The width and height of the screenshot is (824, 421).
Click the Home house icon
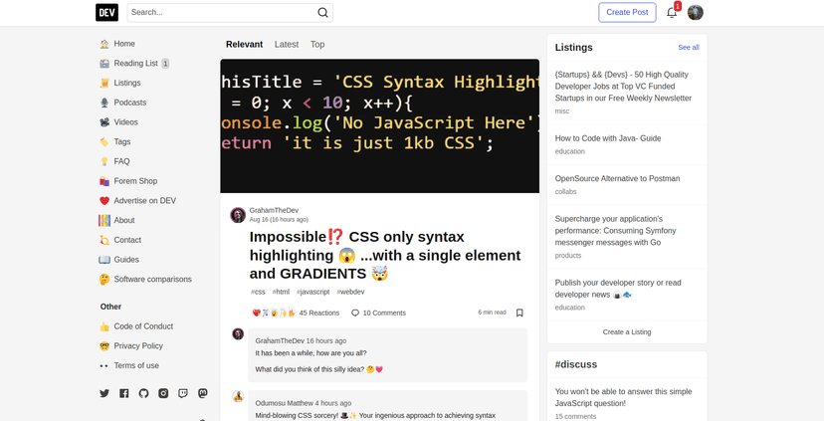click(x=104, y=44)
